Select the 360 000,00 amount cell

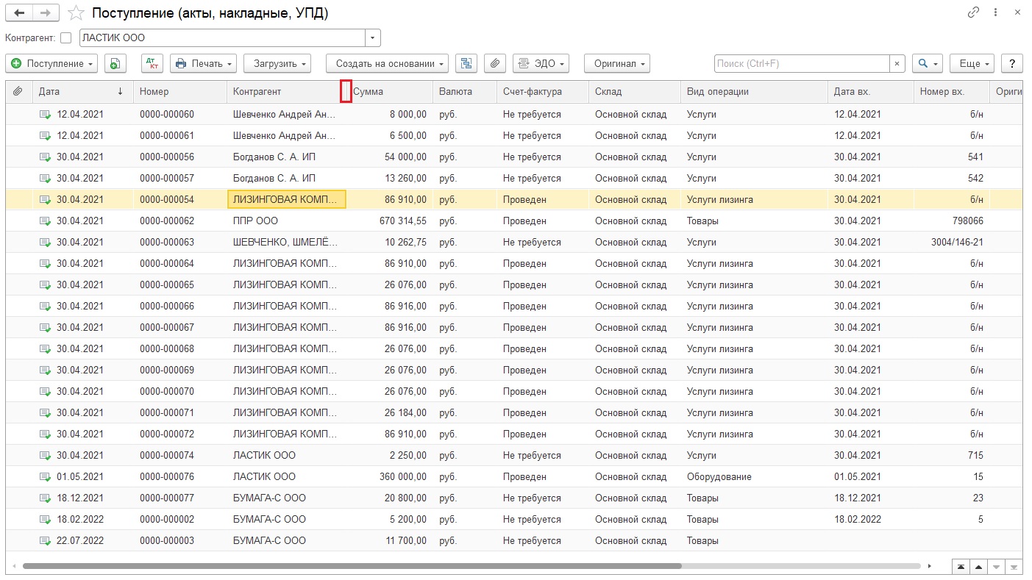[x=390, y=477]
